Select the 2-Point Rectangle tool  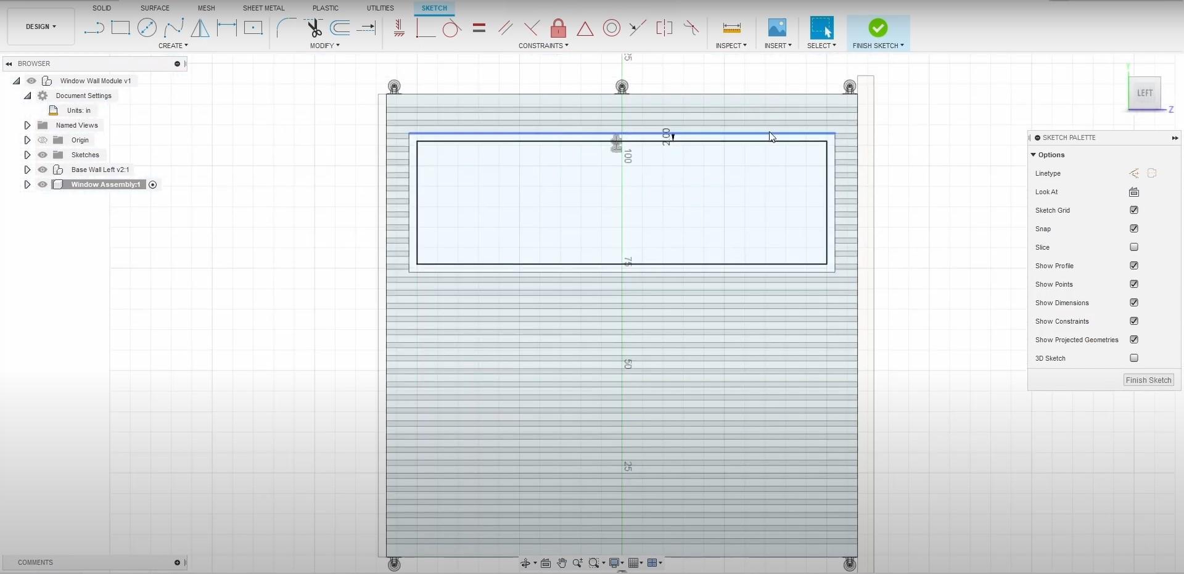click(x=120, y=28)
